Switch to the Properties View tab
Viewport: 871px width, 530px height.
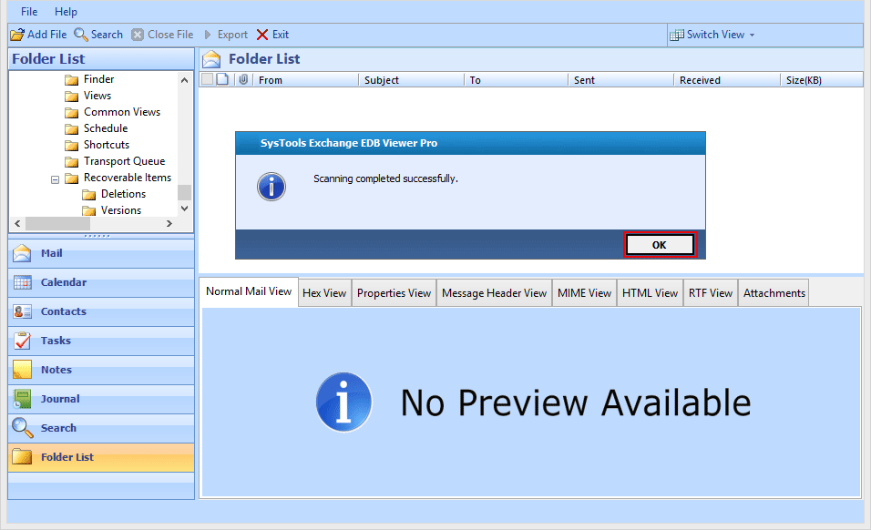394,293
